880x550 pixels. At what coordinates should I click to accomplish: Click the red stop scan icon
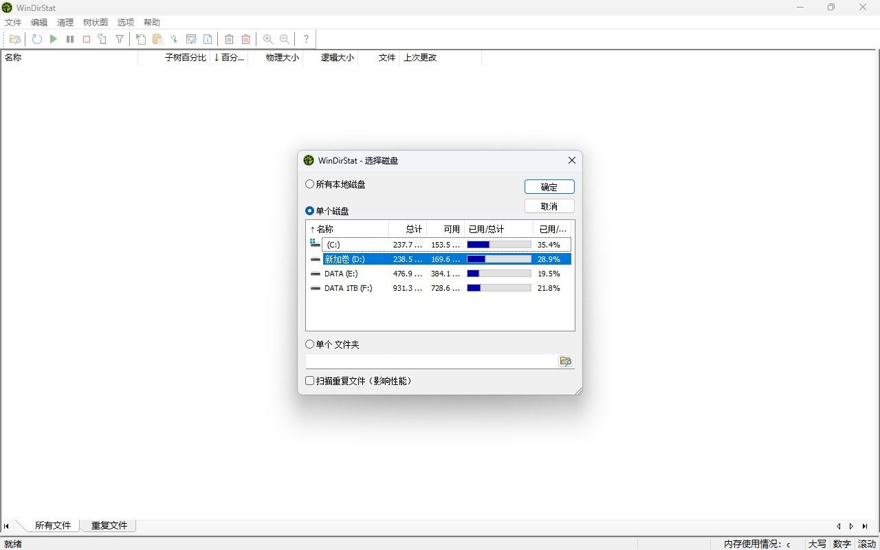pos(87,39)
